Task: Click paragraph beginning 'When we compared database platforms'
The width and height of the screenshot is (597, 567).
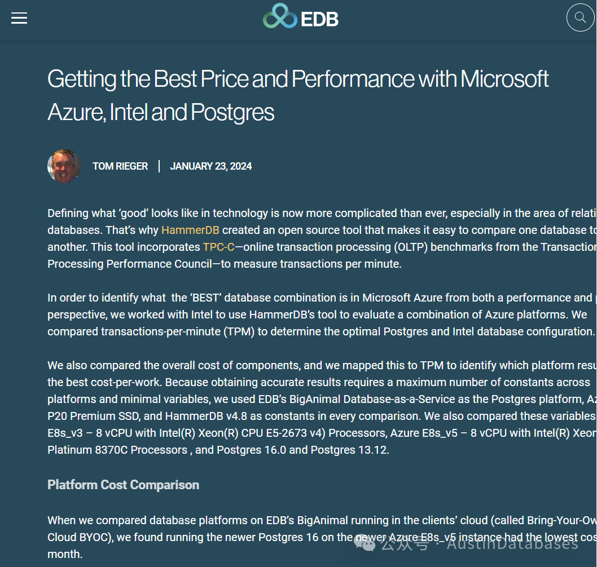Action: click(x=322, y=537)
